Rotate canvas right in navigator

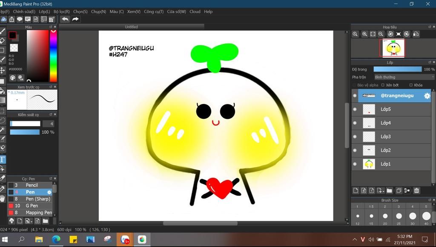point(407,34)
